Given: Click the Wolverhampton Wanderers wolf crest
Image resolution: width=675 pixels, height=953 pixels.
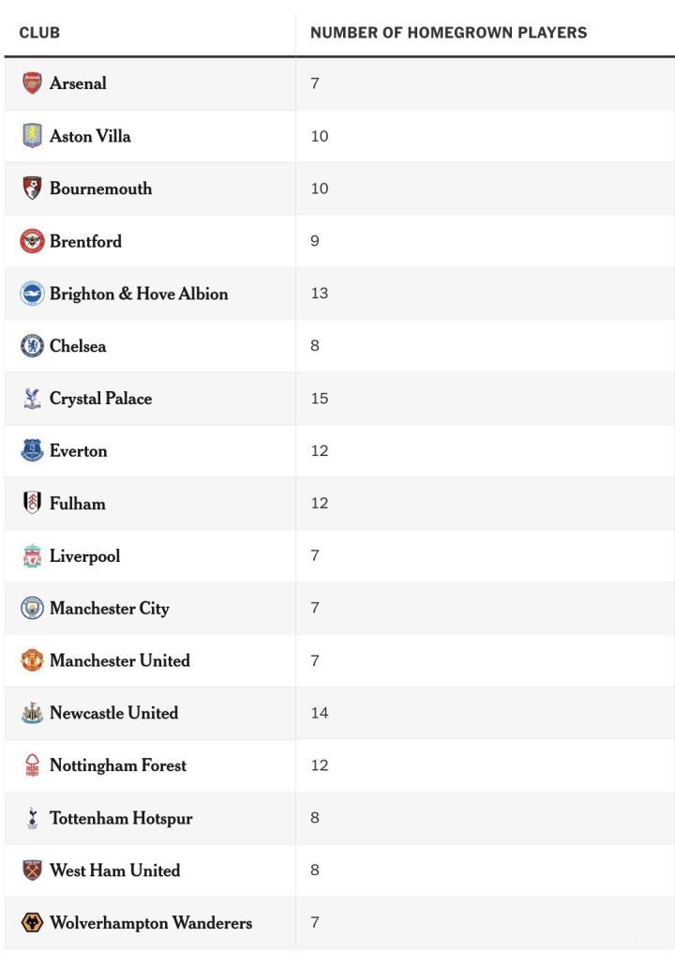Looking at the screenshot, I should tap(32, 923).
